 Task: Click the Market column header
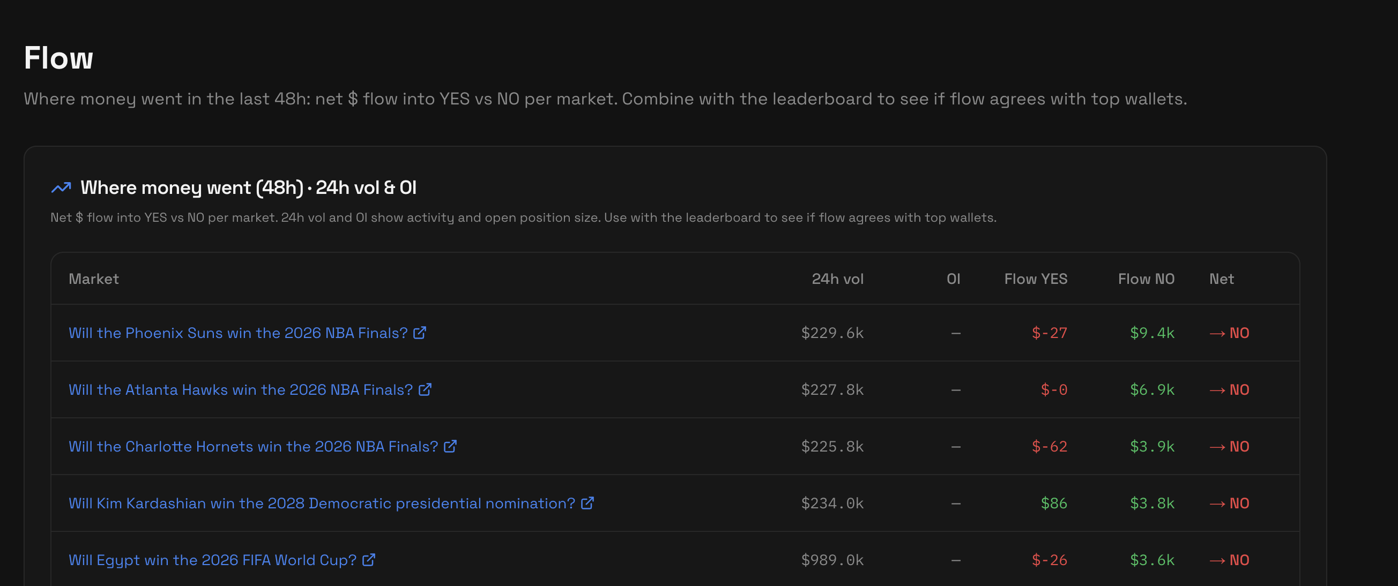coord(93,279)
